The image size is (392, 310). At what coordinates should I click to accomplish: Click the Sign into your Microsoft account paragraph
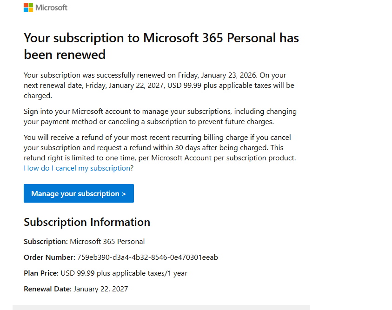160,116
